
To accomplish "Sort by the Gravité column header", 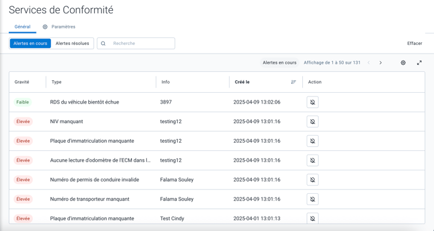I will [x=22, y=82].
